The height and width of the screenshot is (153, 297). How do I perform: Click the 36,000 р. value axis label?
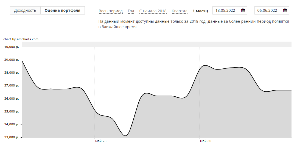(11, 99)
